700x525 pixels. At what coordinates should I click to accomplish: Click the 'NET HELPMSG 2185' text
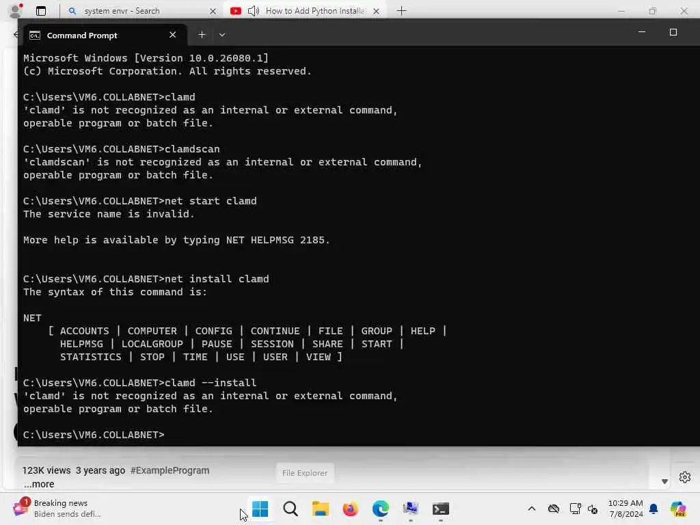(275, 240)
